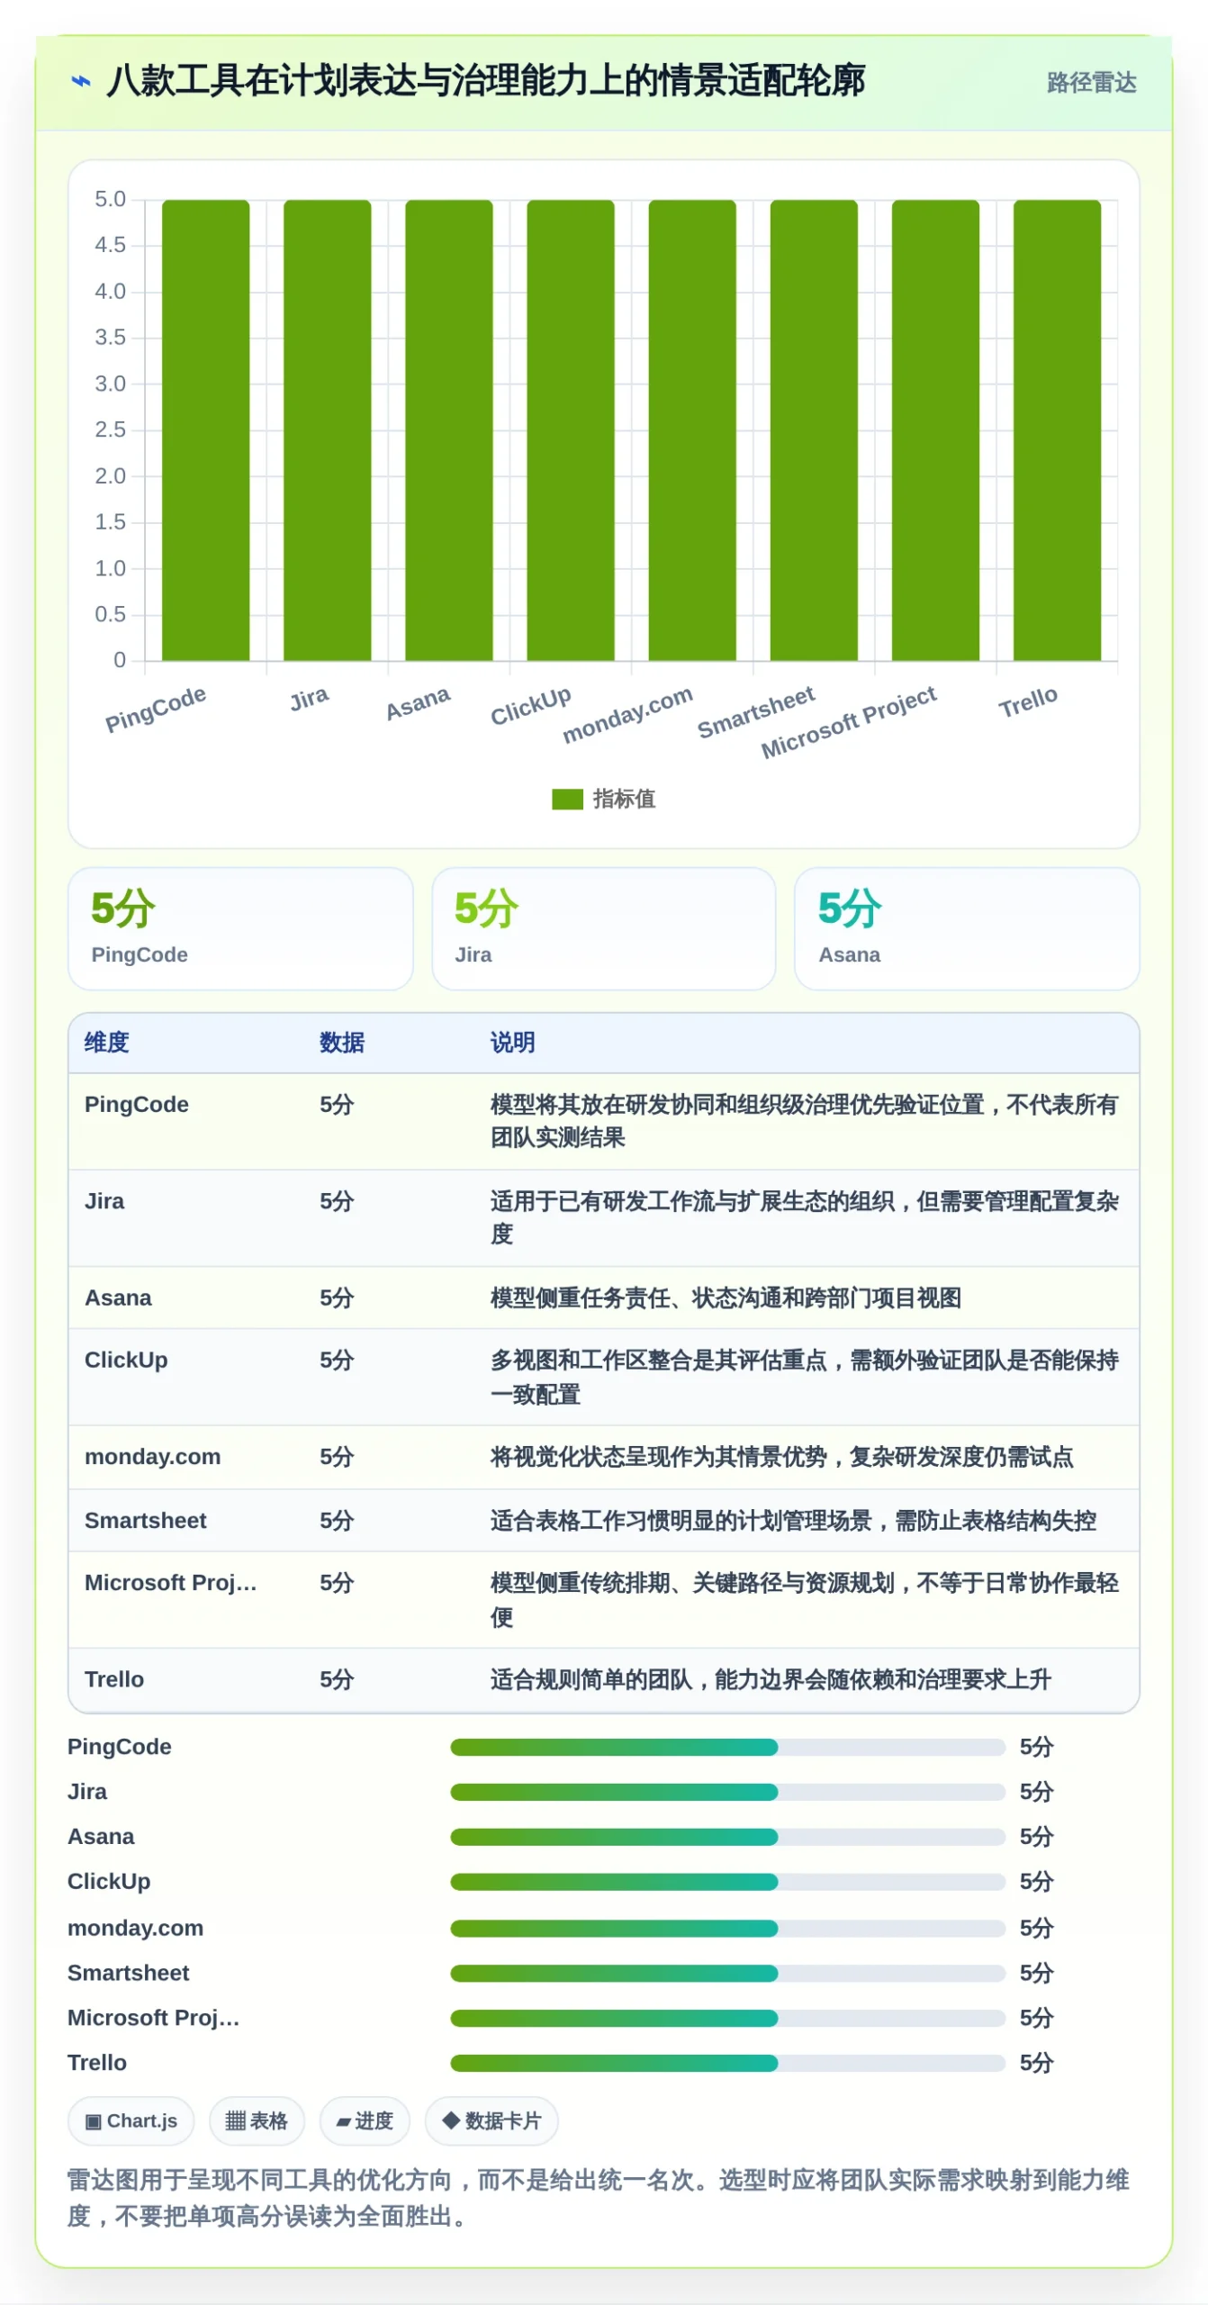This screenshot has height=2305, width=1208.
Task: Click the Asana progress bar
Action: point(727,1837)
